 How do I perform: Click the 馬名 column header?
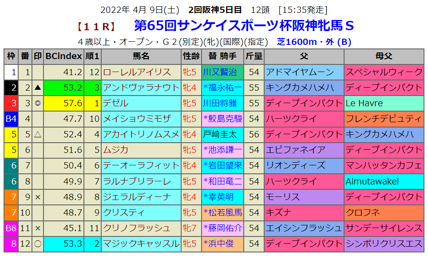pos(141,56)
